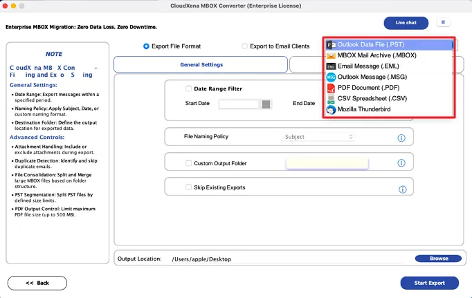Choose CSV Spreadsheet (.CSV) format
Screen dimensions: 472x298
[389, 99]
